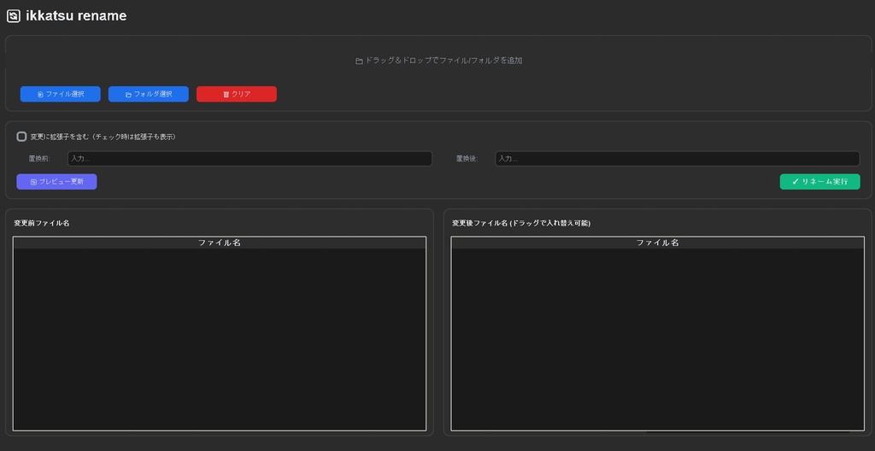Click horizontal scrollbar under 変更後 list
This screenshot has height=451, width=875.
pos(748,431)
